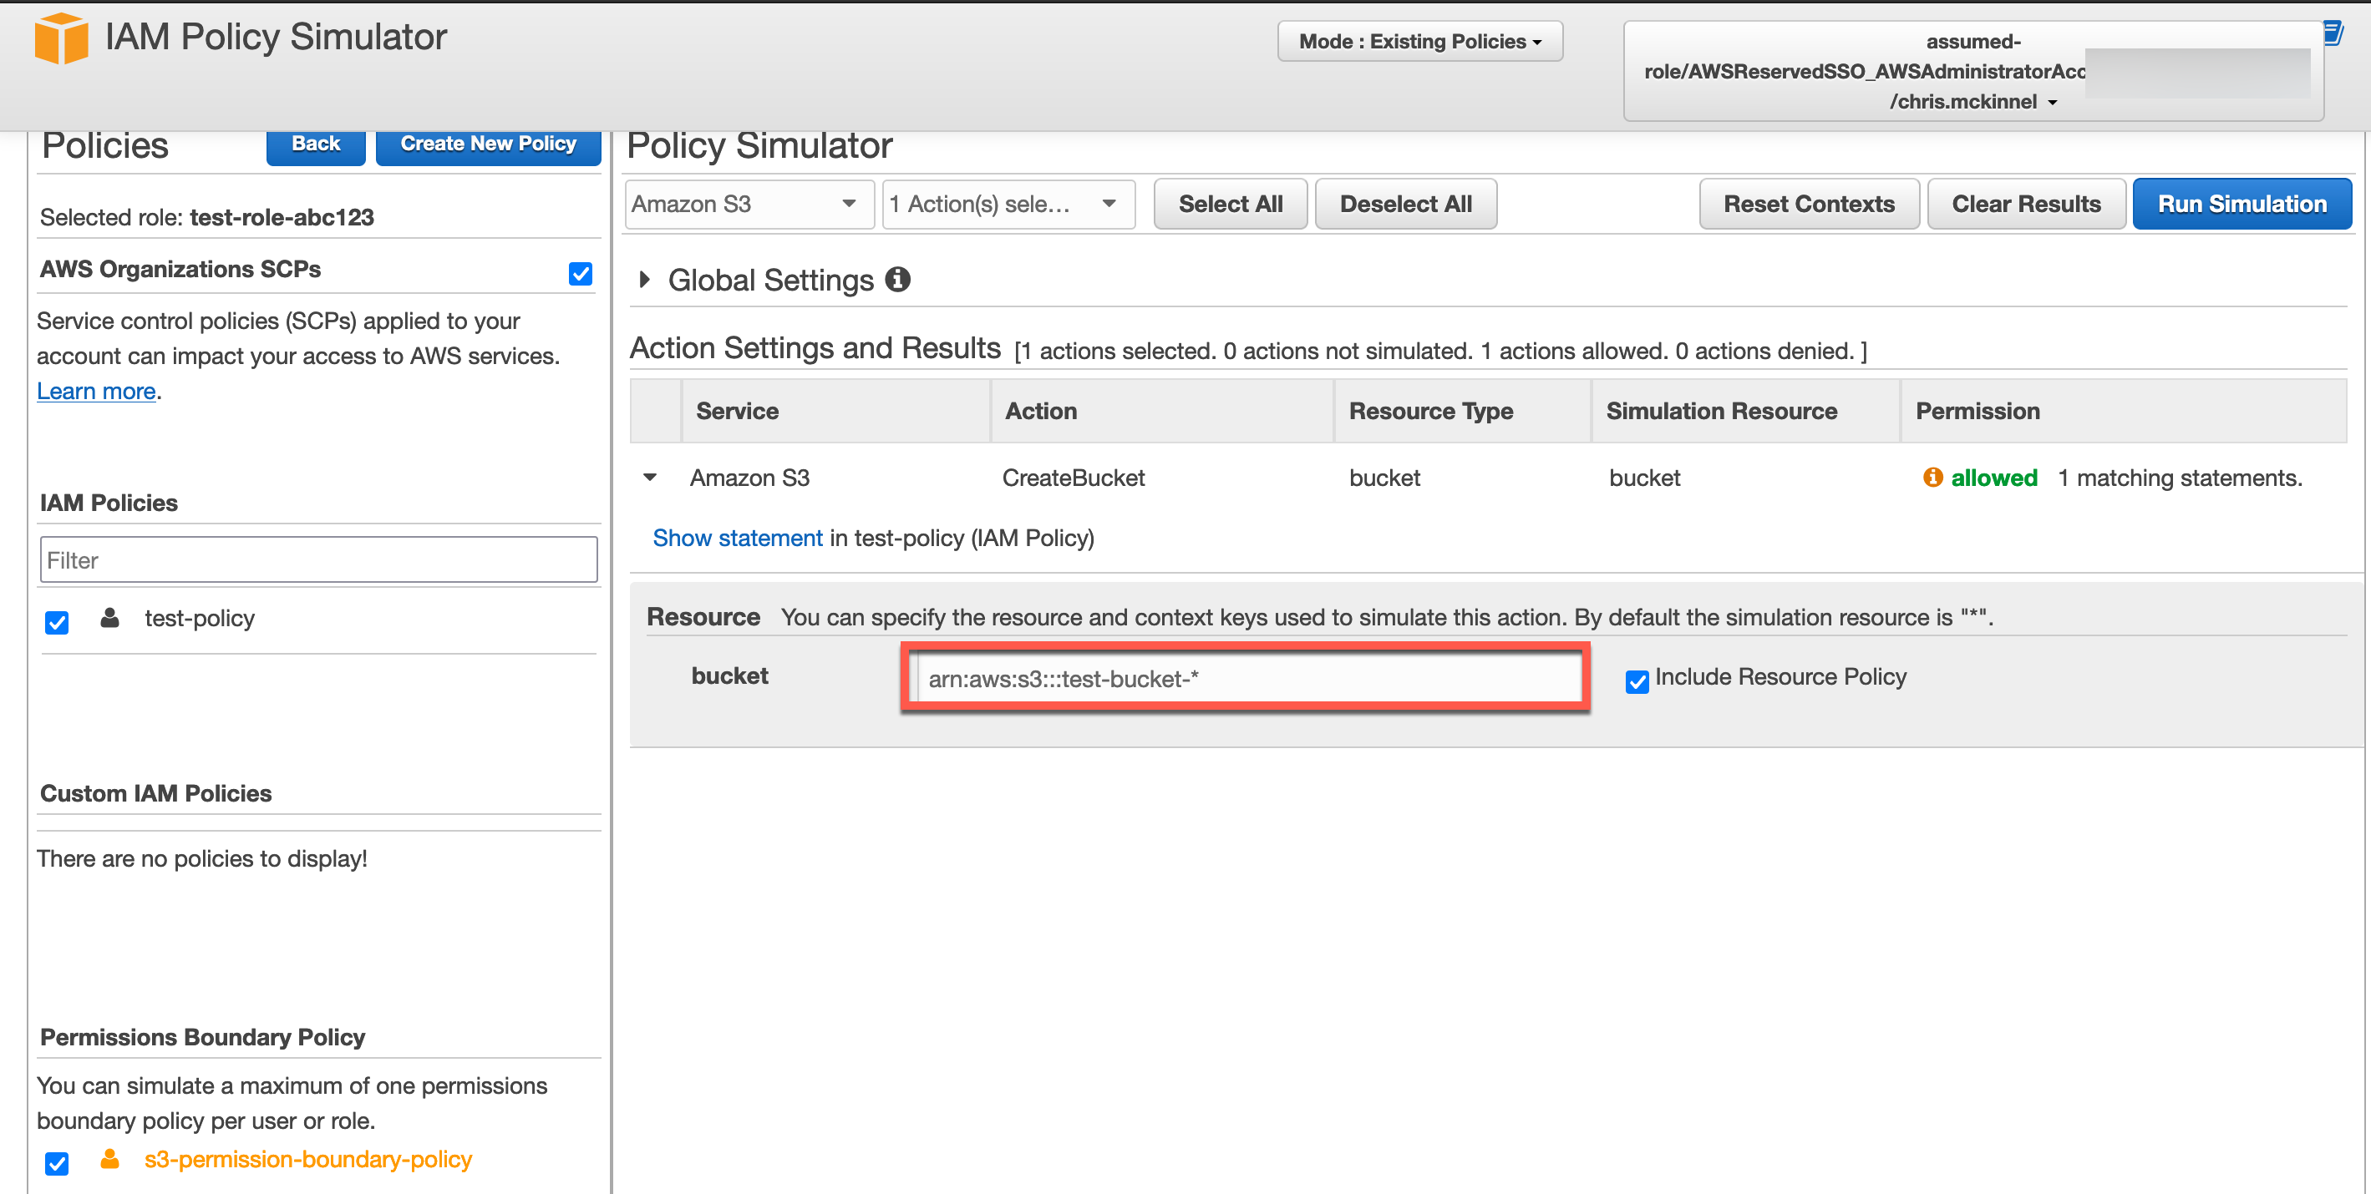This screenshot has height=1194, width=2371.
Task: Click the test-policy user icon
Action: (109, 617)
